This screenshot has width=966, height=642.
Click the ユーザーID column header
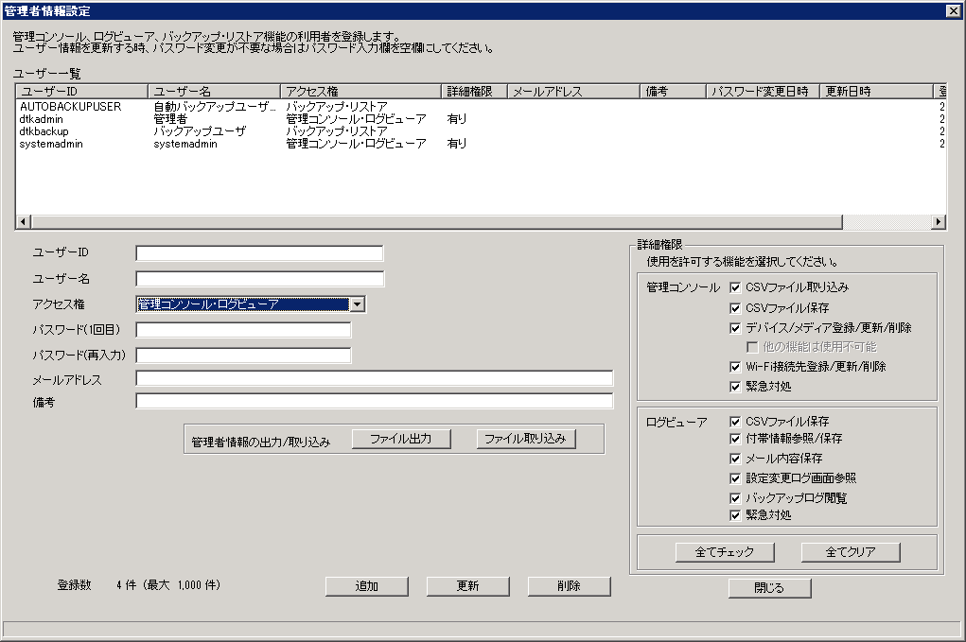[81, 92]
